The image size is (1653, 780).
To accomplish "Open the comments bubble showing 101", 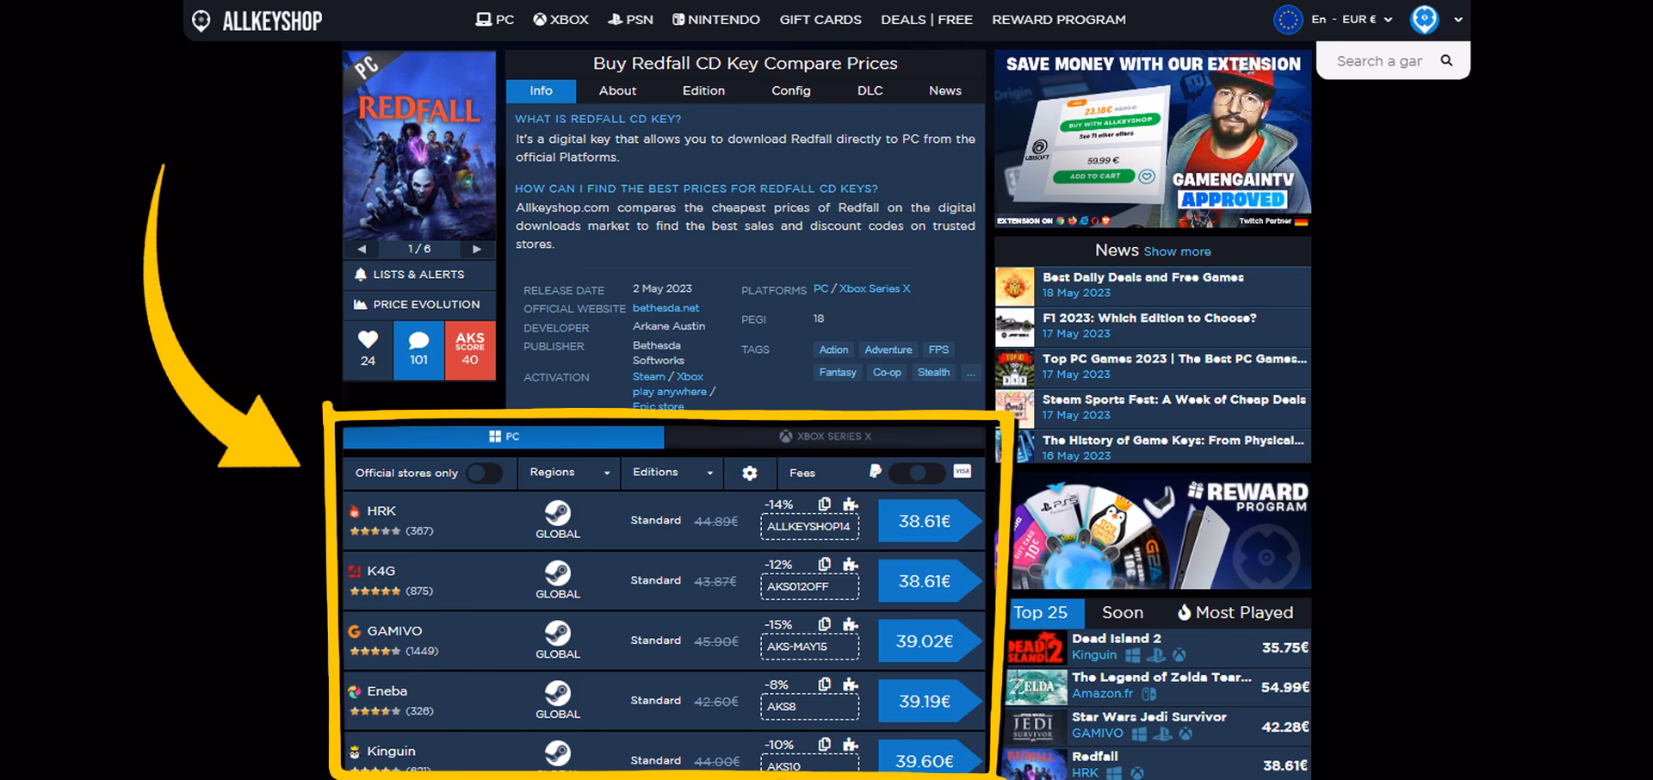I will click(418, 350).
